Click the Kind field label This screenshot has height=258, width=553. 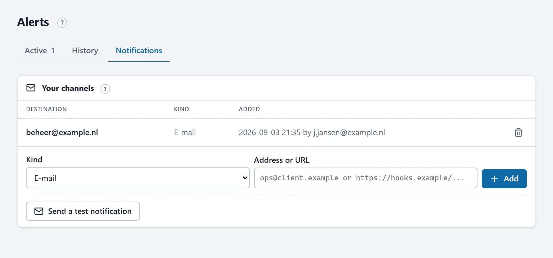tap(34, 160)
